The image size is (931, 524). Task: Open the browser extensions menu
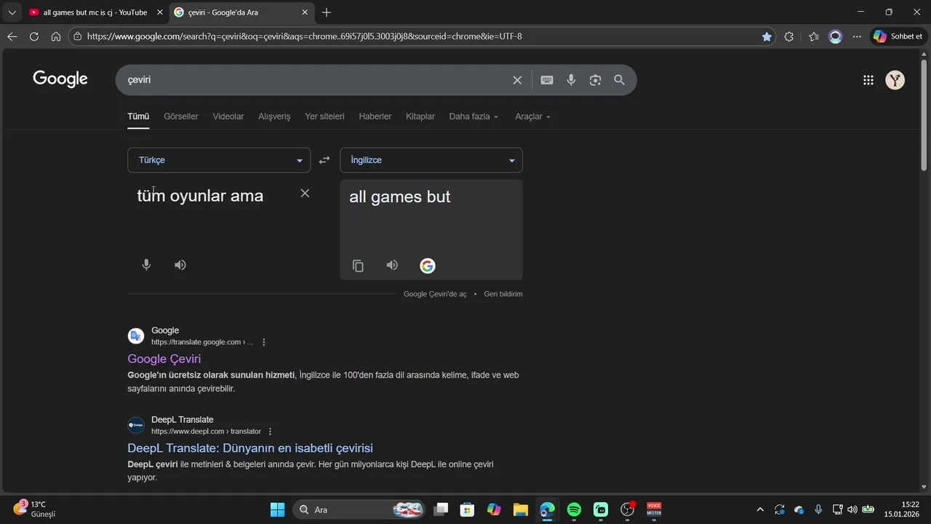point(789,36)
